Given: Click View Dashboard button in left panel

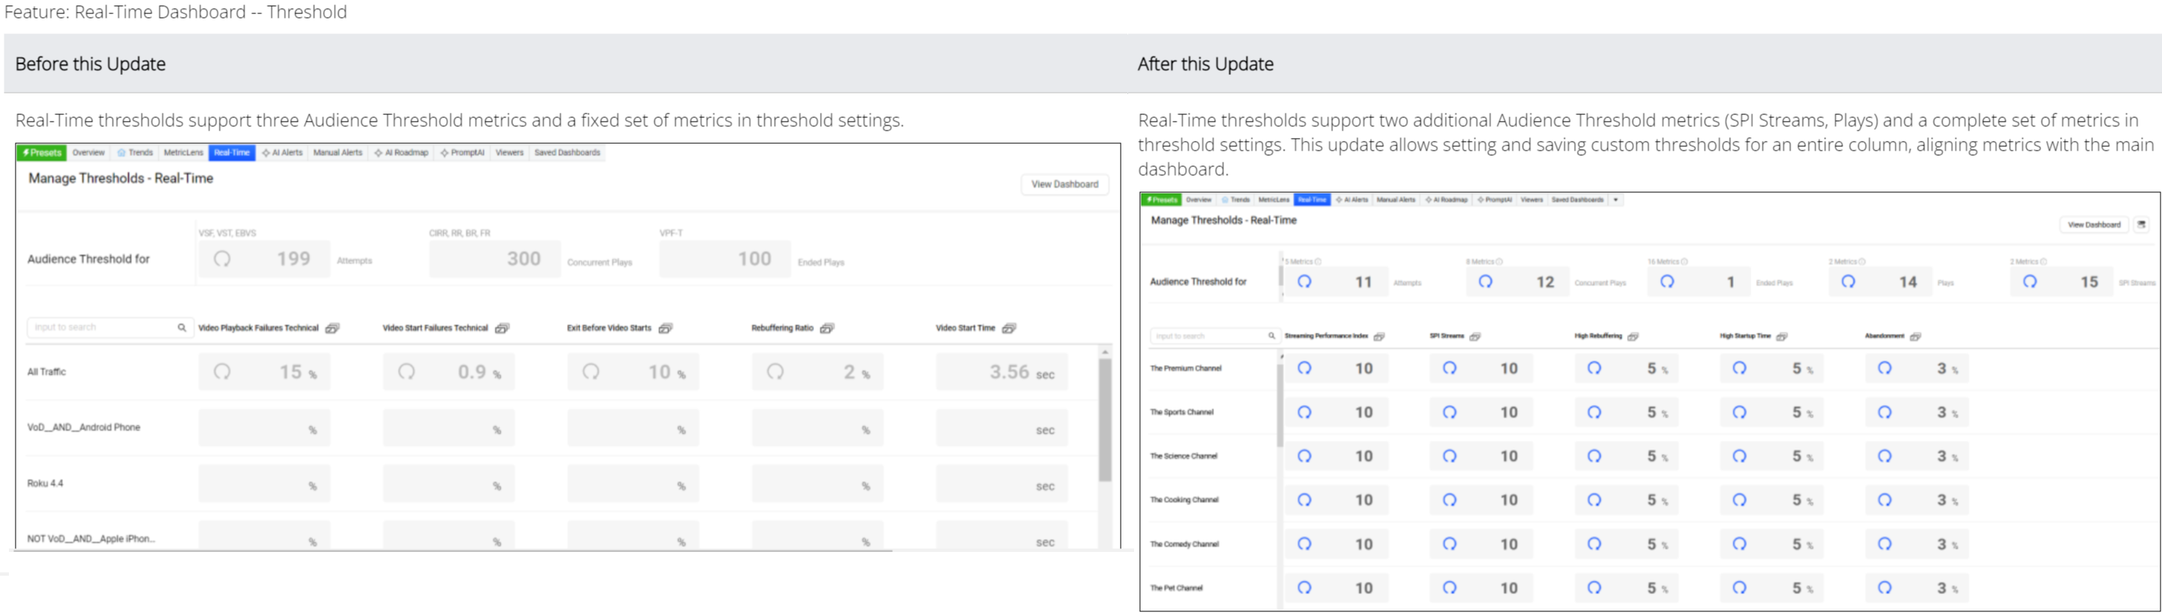Looking at the screenshot, I should (x=1064, y=185).
